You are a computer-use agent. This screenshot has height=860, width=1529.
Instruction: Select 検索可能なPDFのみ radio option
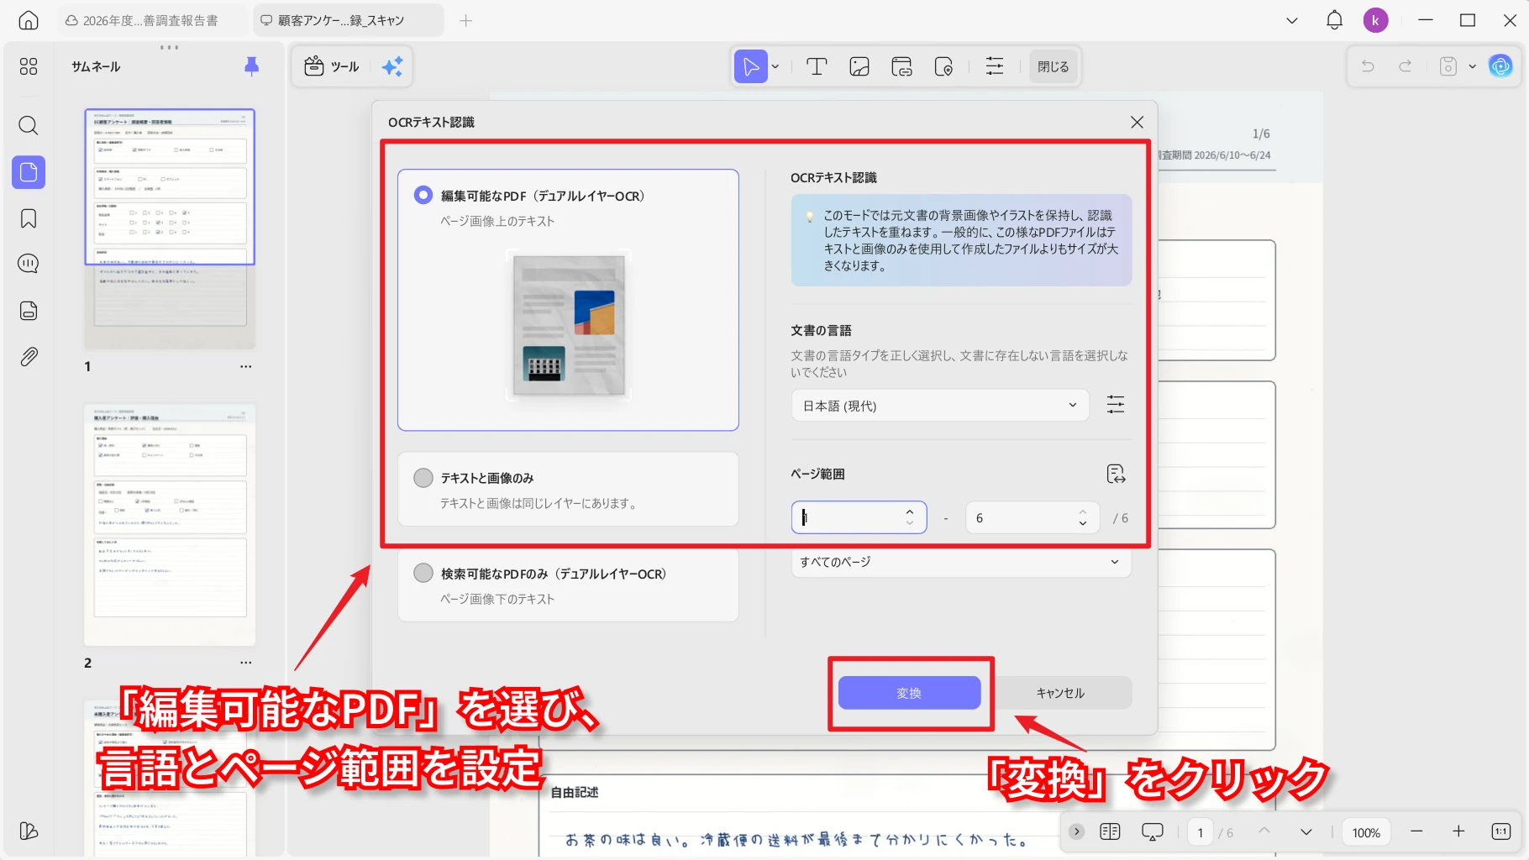pyautogui.click(x=423, y=573)
